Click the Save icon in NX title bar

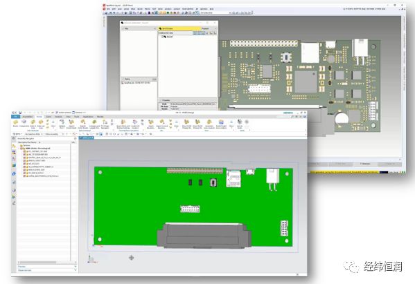click(20, 113)
